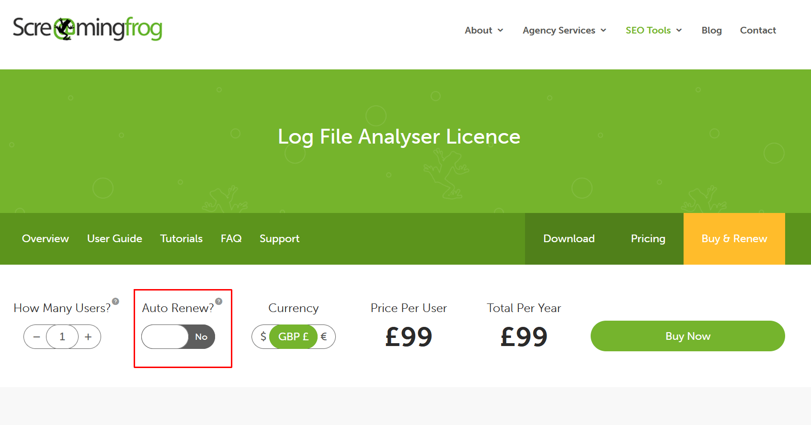Select GBP £ currency option
This screenshot has width=811, height=425.
(x=293, y=337)
